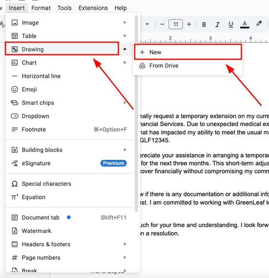Click the Table grid icon
The width and height of the screenshot is (269, 278).
(x=14, y=36)
